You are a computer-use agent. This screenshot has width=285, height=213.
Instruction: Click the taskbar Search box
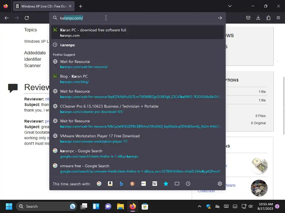[46, 206]
